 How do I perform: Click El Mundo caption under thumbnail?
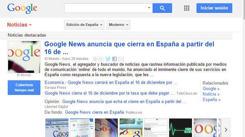24,75
